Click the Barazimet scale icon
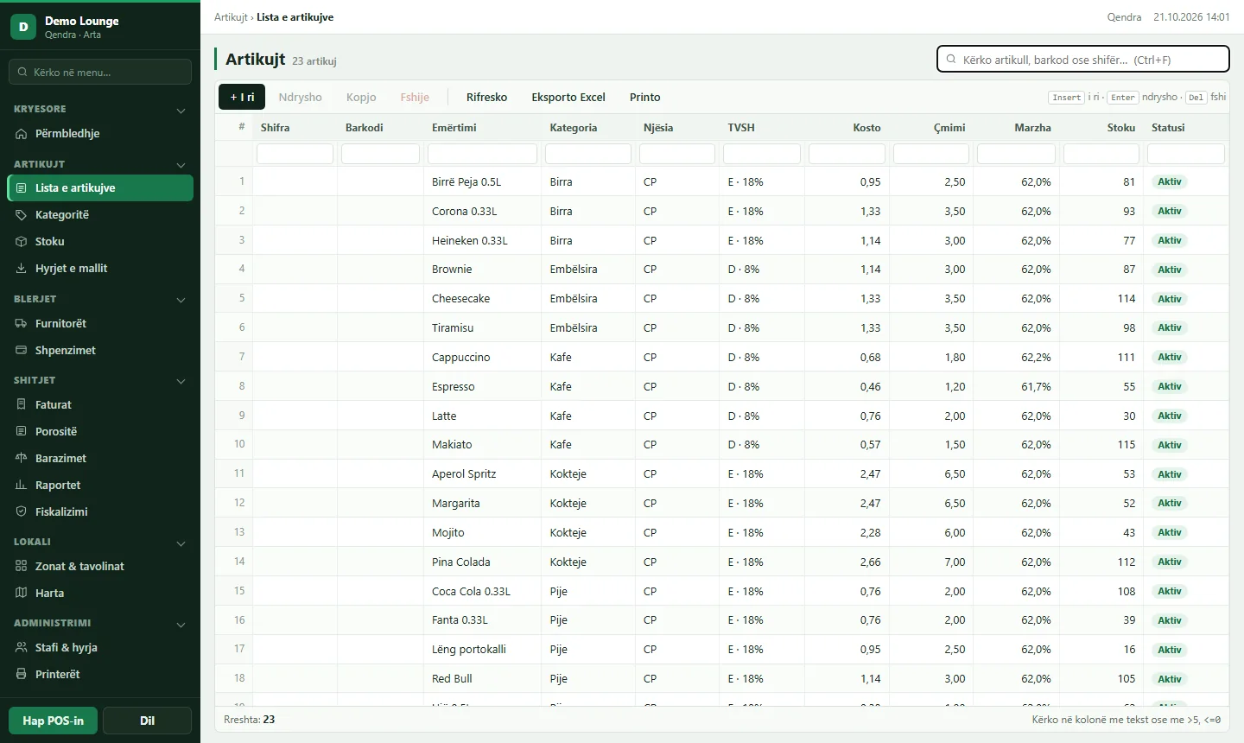The image size is (1244, 743). [x=22, y=459]
